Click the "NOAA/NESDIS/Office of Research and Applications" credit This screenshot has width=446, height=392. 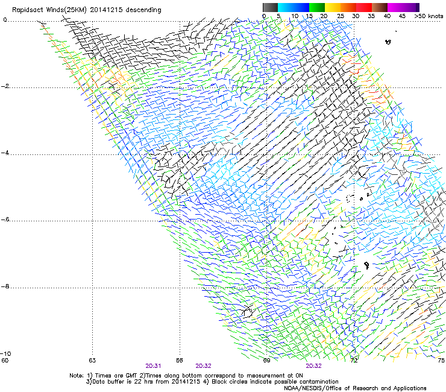tap(355, 388)
